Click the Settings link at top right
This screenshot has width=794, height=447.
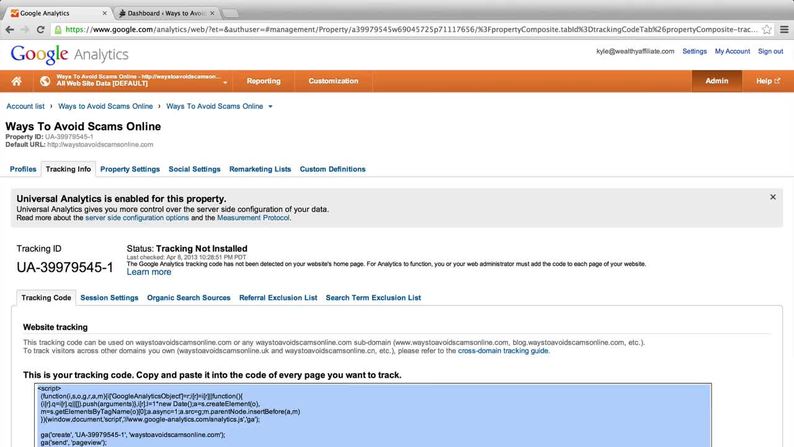pos(694,52)
